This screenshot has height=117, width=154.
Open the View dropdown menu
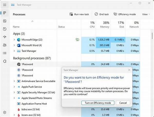(146, 14)
